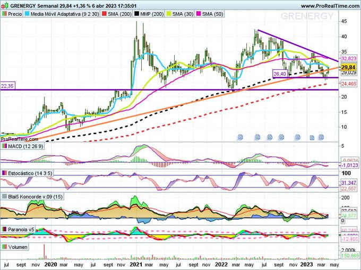Click the -1,0123 MACD value label
Viewport: 361px width, 270px height.
(349, 165)
